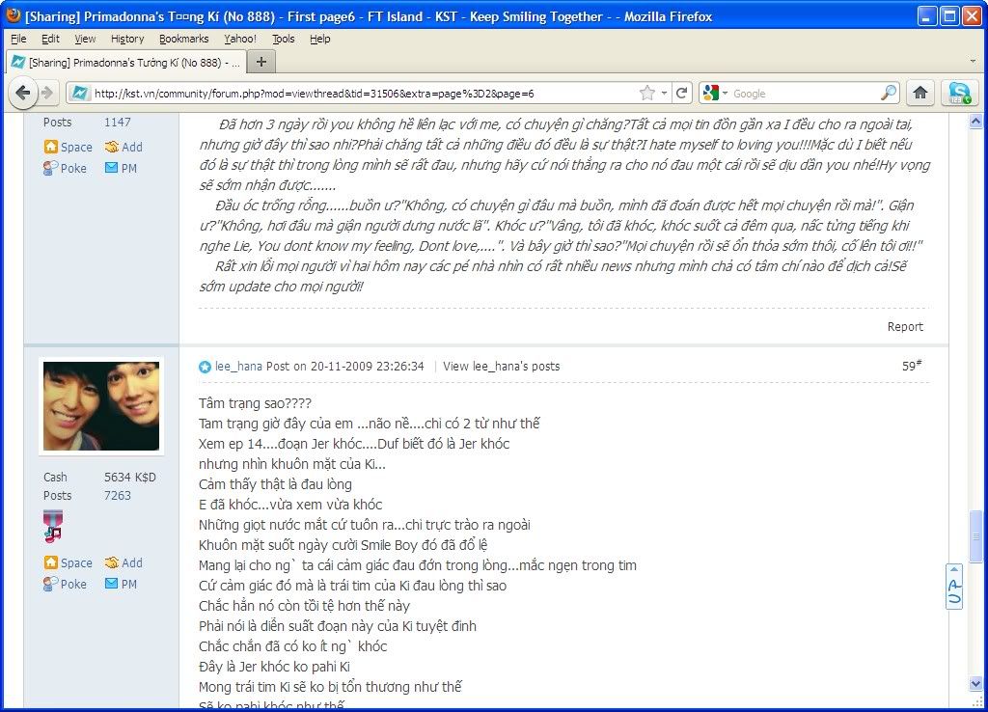Open the Edit menu

tap(50, 39)
